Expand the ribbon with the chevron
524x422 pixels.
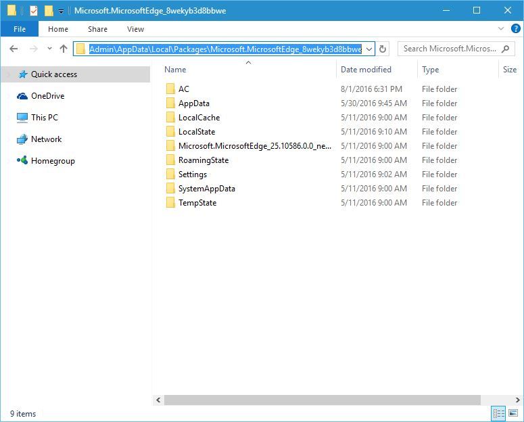tap(500, 28)
